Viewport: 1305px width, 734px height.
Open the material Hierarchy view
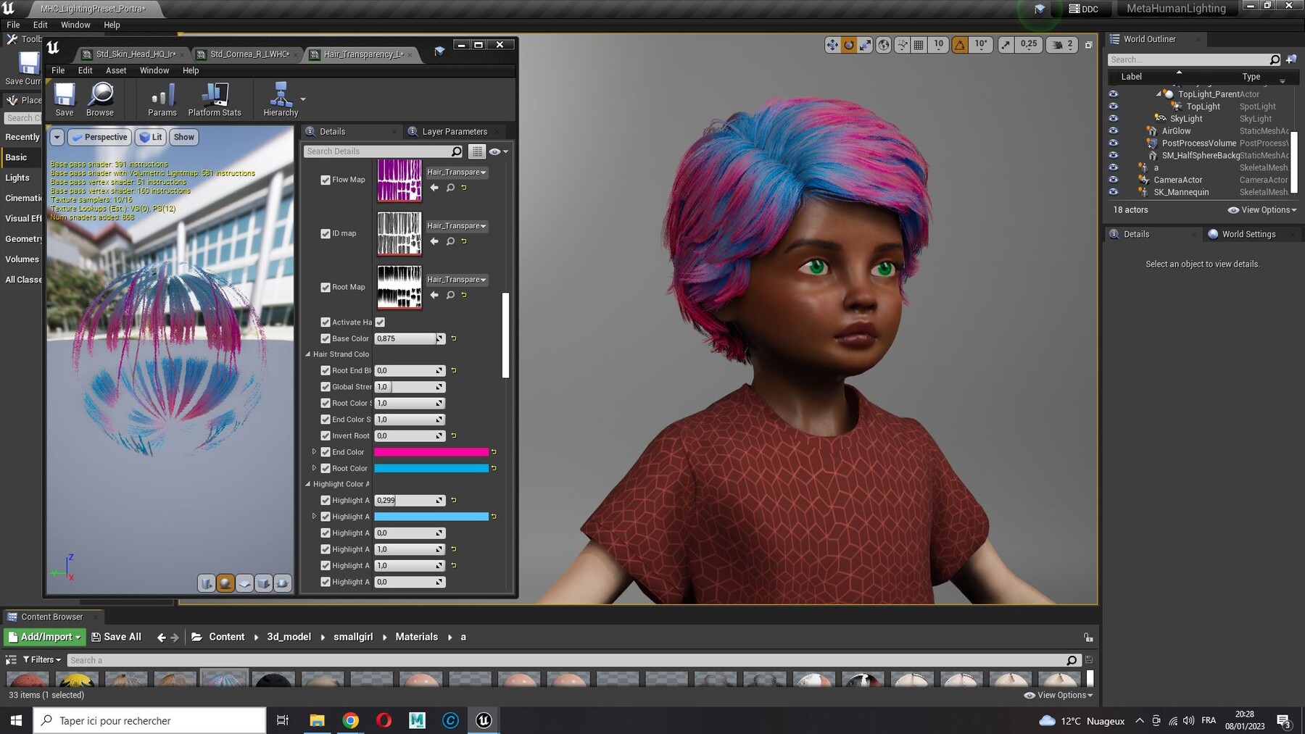279,99
